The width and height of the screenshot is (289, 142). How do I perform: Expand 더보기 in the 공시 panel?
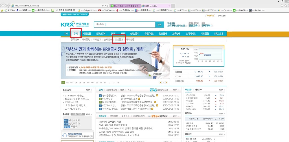point(176,90)
